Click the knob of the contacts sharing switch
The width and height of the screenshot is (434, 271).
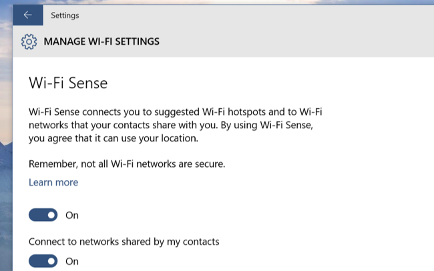[x=51, y=261]
